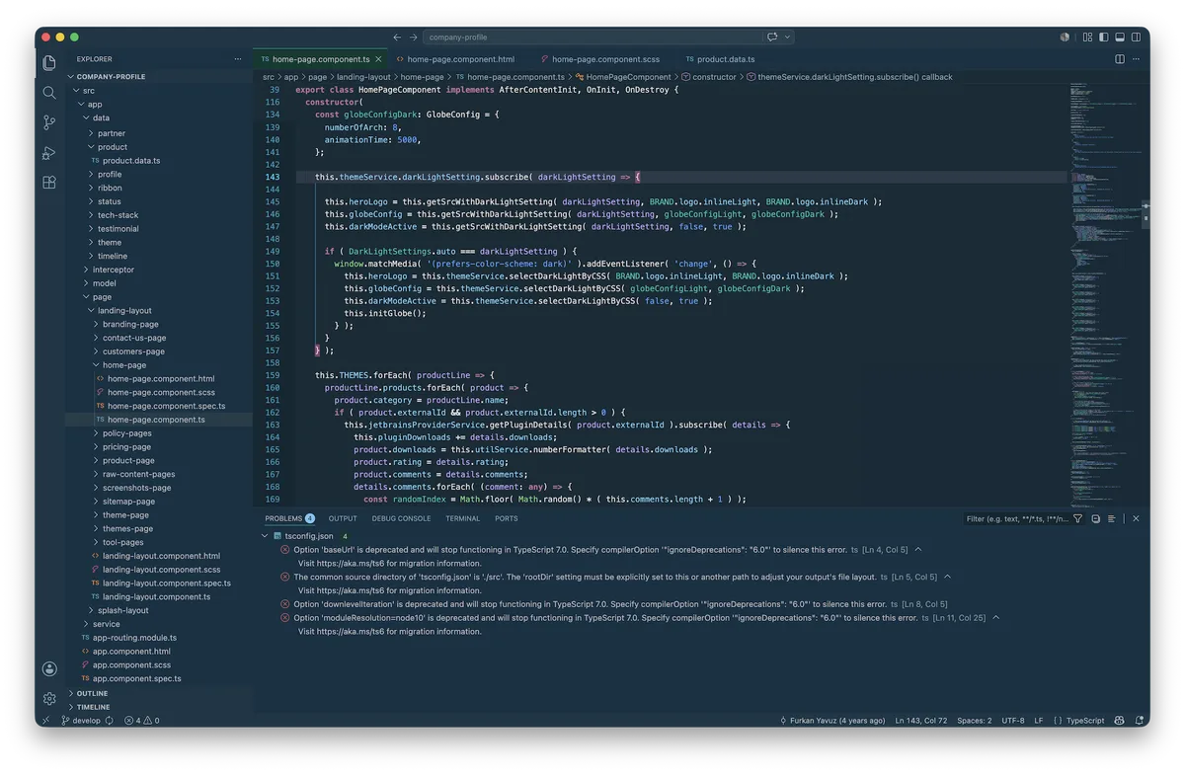This screenshot has width=1185, height=777.
Task: Open the DEBUG CONSOLE panel tab
Action: coord(401,518)
